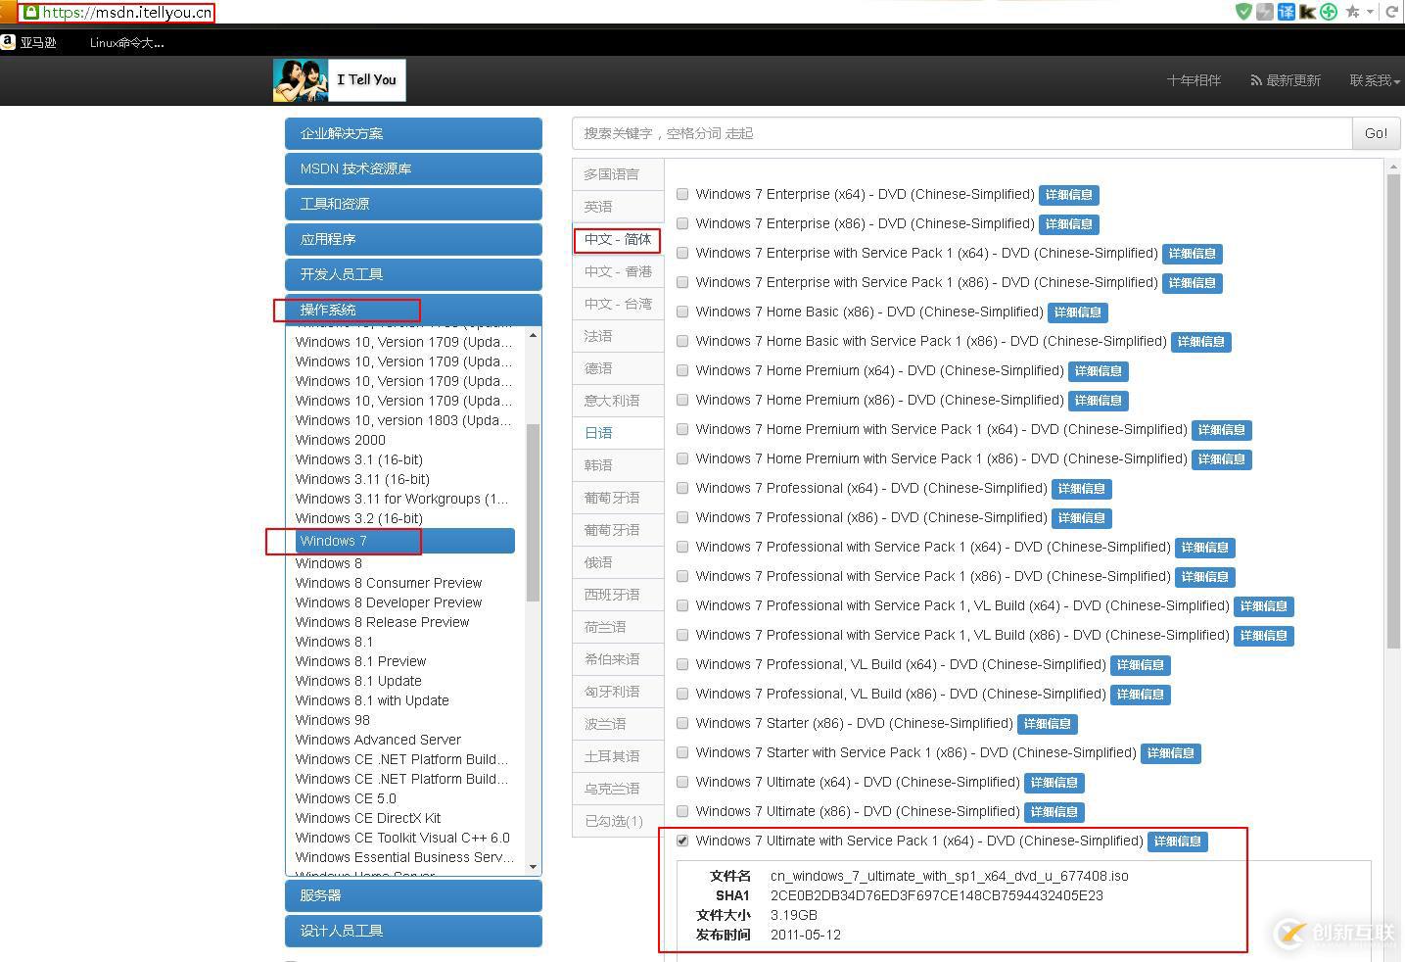Click the operating system list scrollbar thumb

point(533,512)
